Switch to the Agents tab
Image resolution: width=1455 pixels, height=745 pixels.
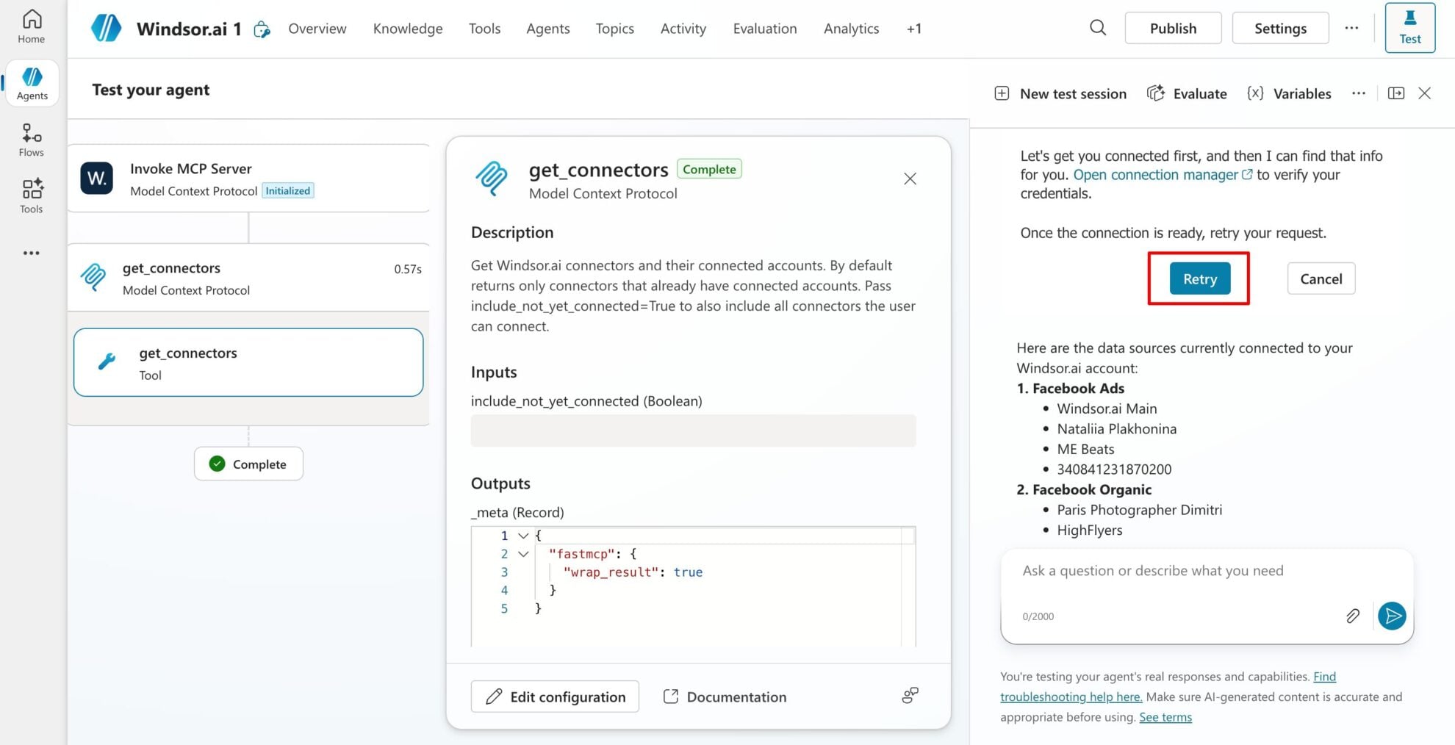click(548, 28)
